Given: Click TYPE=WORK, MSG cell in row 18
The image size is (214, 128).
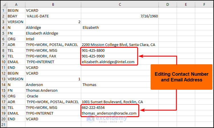Looking at the screenshot, I should [53, 108].
